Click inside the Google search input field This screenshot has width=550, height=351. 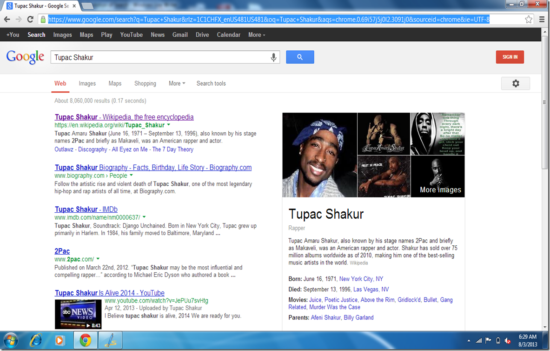coord(158,57)
